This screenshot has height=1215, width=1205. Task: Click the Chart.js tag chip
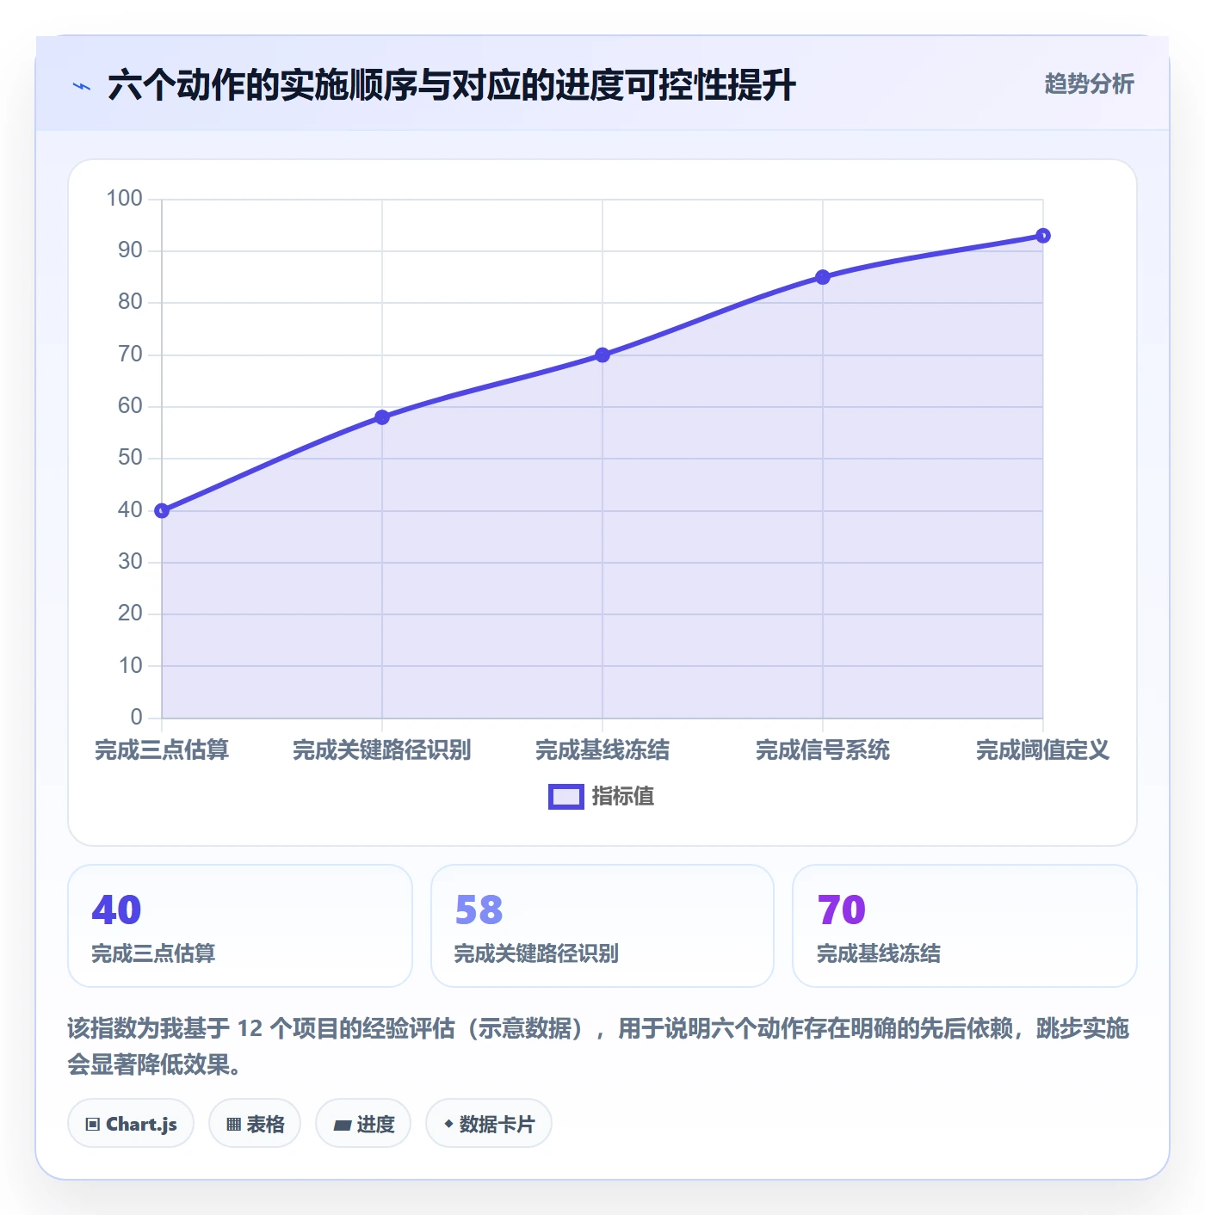pos(131,1124)
